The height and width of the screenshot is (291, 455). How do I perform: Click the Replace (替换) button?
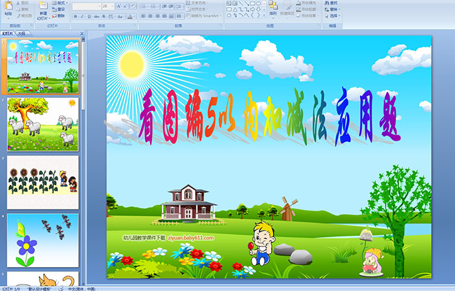click(333, 9)
